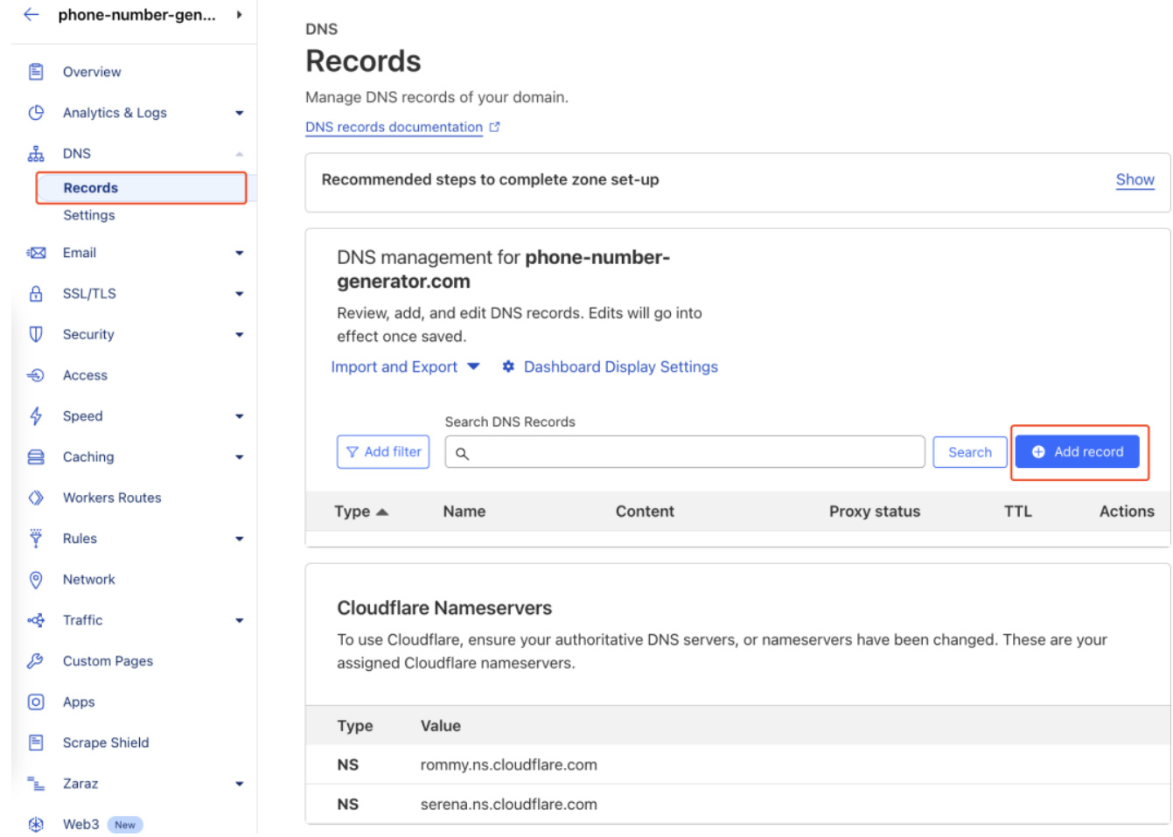The height and width of the screenshot is (837, 1173).
Task: Open the Import and Export dropdown
Action: [x=405, y=366]
